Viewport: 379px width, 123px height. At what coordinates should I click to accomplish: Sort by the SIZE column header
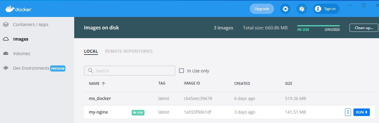(x=288, y=83)
